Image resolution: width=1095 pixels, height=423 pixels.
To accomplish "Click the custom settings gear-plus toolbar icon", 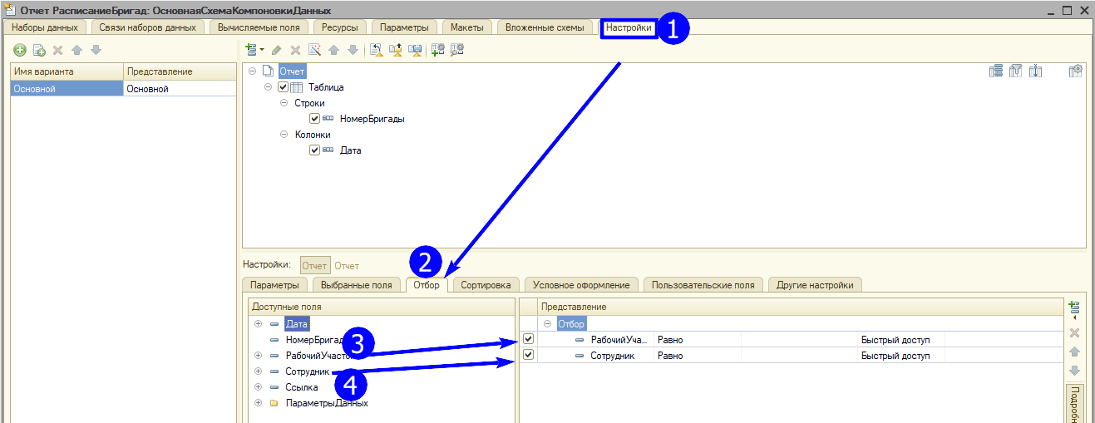I will 438,50.
